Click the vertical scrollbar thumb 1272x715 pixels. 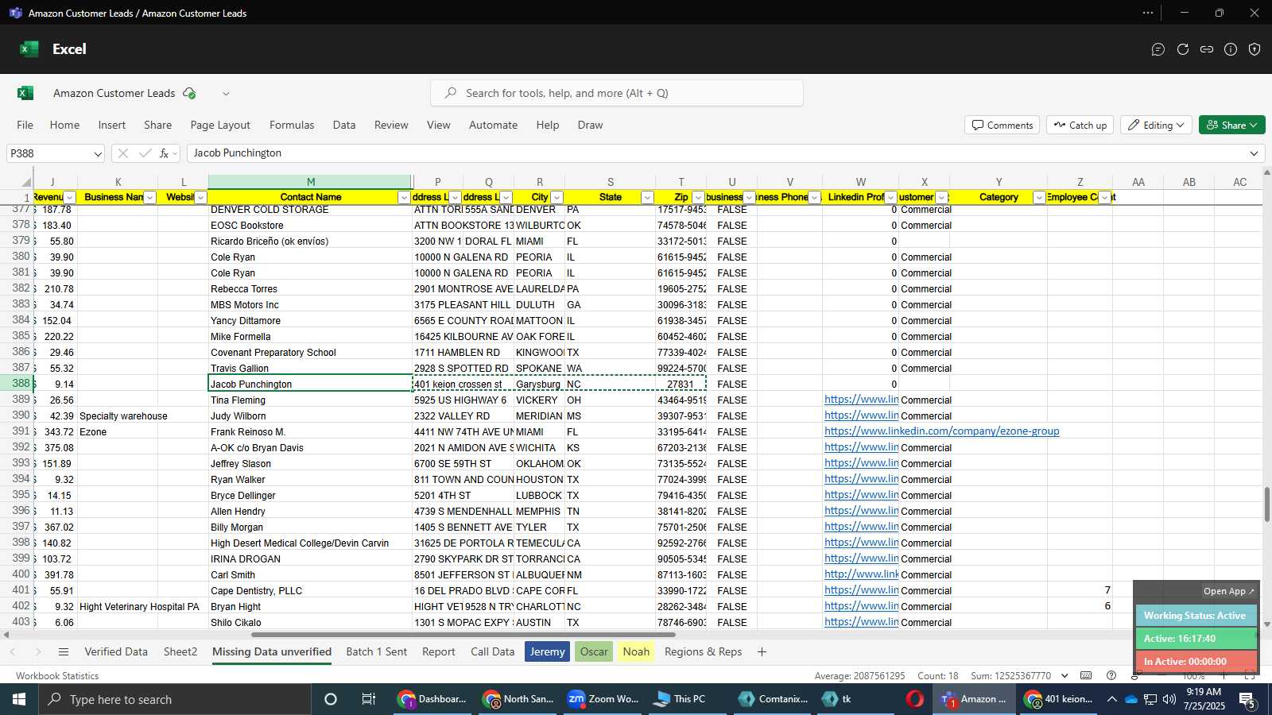tap(1267, 504)
